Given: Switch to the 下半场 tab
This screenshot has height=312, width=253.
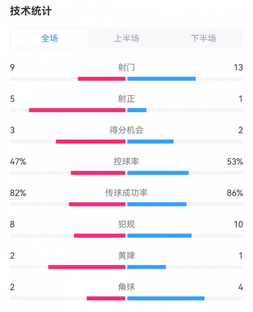Looking at the screenshot, I should 203,38.
